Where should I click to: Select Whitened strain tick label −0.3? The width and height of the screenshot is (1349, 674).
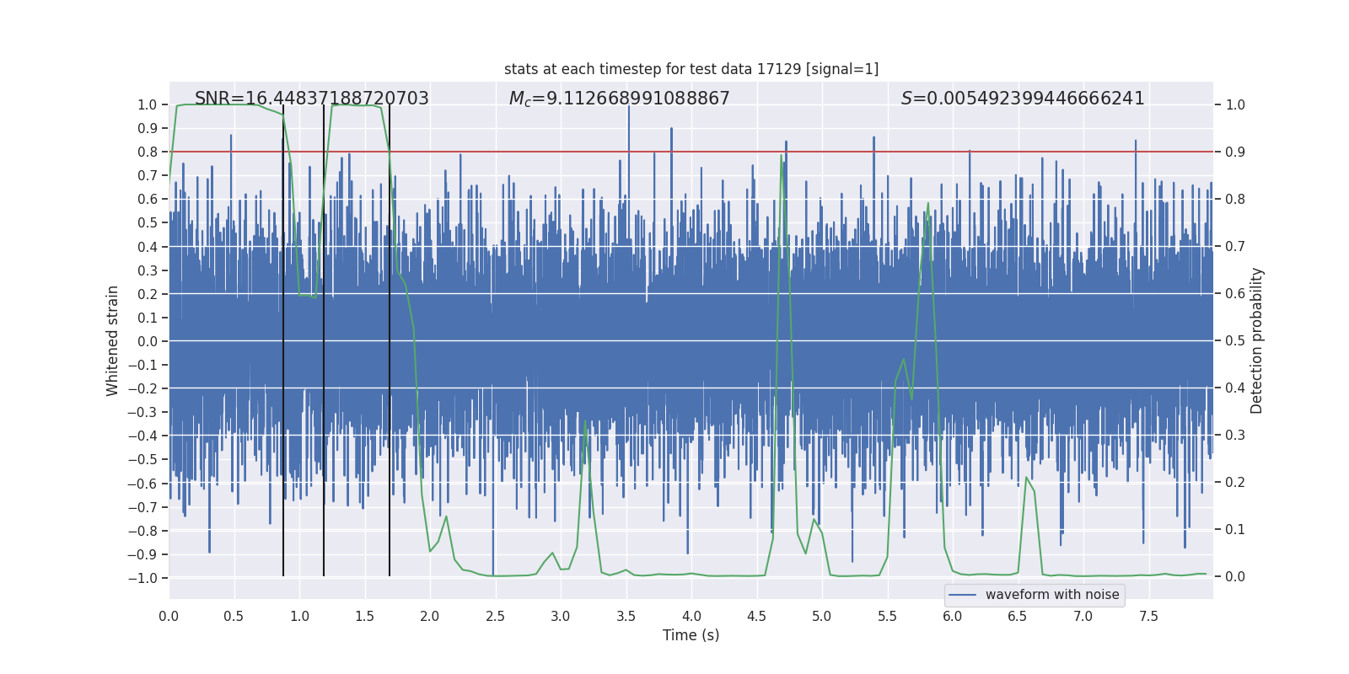pos(142,412)
